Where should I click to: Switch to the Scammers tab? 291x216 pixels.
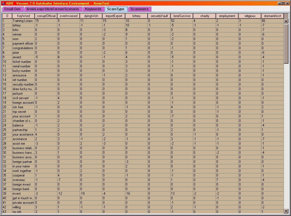(x=140, y=9)
